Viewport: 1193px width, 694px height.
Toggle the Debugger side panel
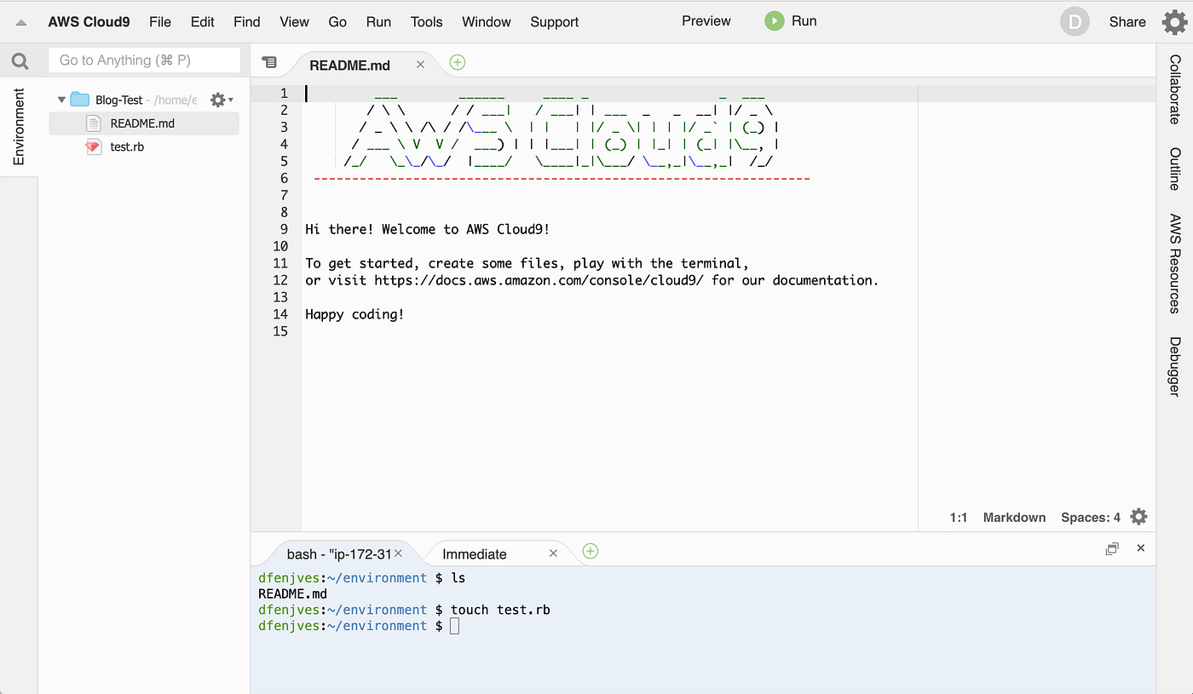pos(1175,367)
